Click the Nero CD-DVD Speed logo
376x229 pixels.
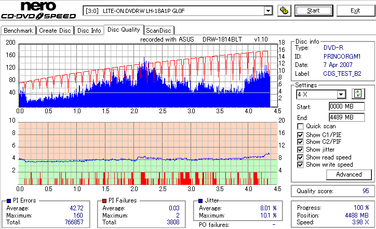point(38,10)
